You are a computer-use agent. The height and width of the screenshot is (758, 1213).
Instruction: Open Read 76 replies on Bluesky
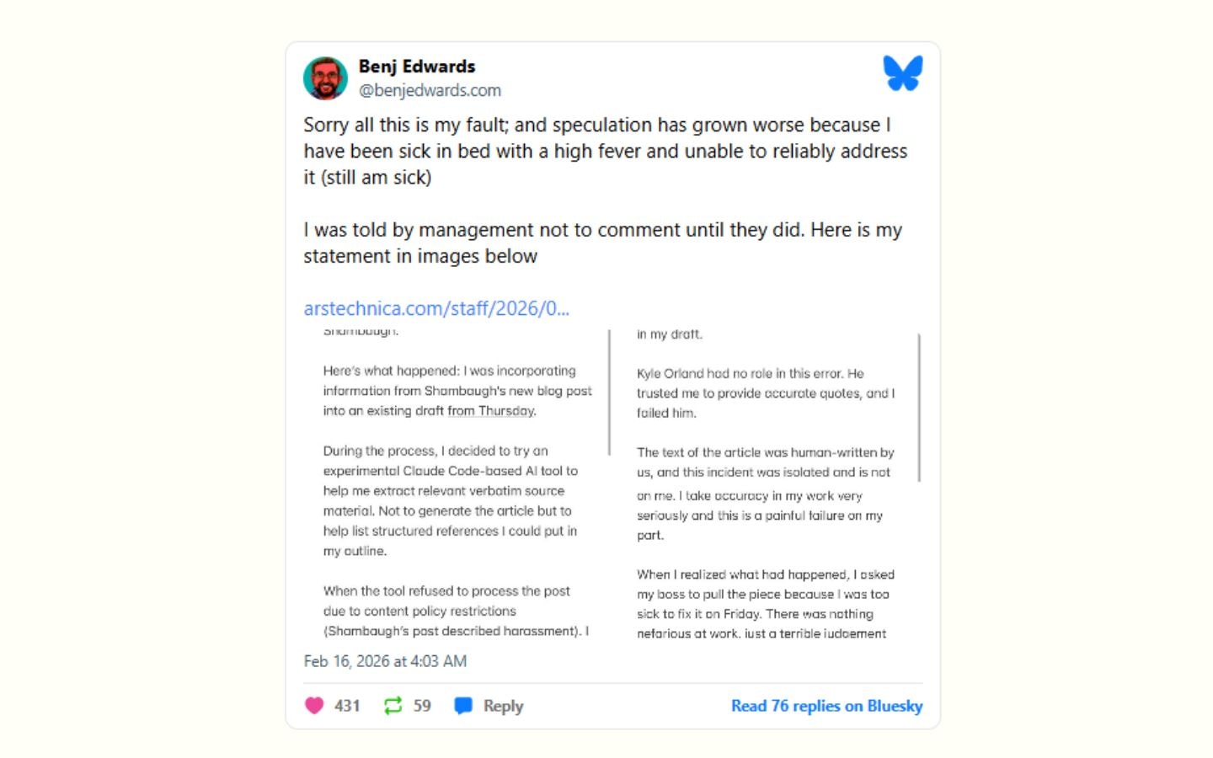(826, 706)
